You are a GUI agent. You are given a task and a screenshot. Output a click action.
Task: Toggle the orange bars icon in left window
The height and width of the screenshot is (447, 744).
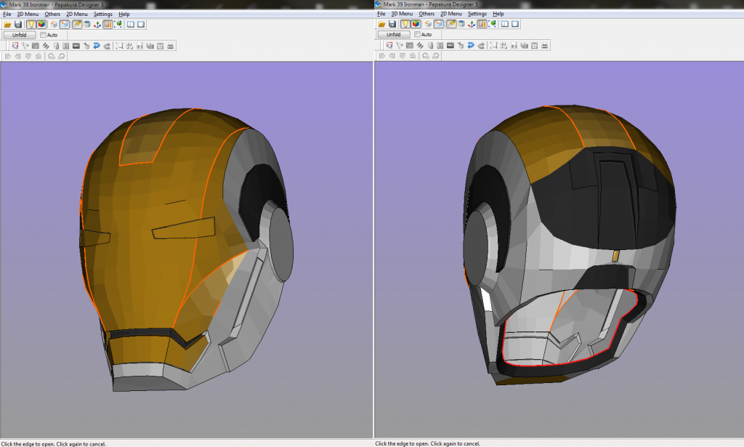(x=108, y=24)
